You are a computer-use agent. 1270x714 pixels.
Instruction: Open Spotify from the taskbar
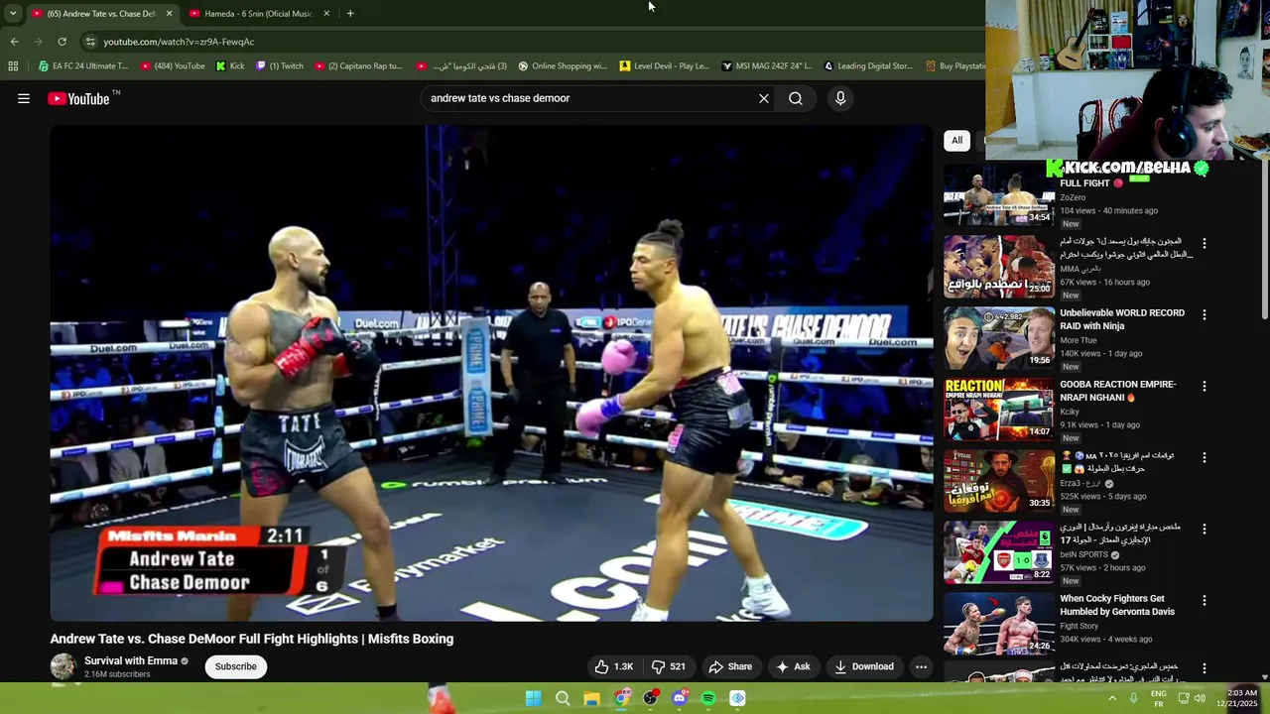click(708, 698)
